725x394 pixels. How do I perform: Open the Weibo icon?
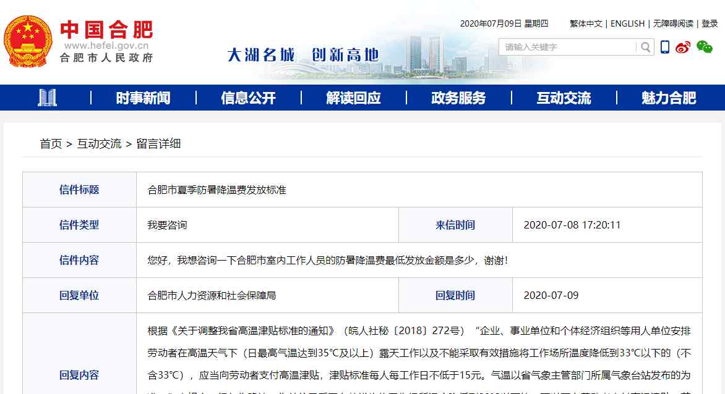tap(683, 47)
